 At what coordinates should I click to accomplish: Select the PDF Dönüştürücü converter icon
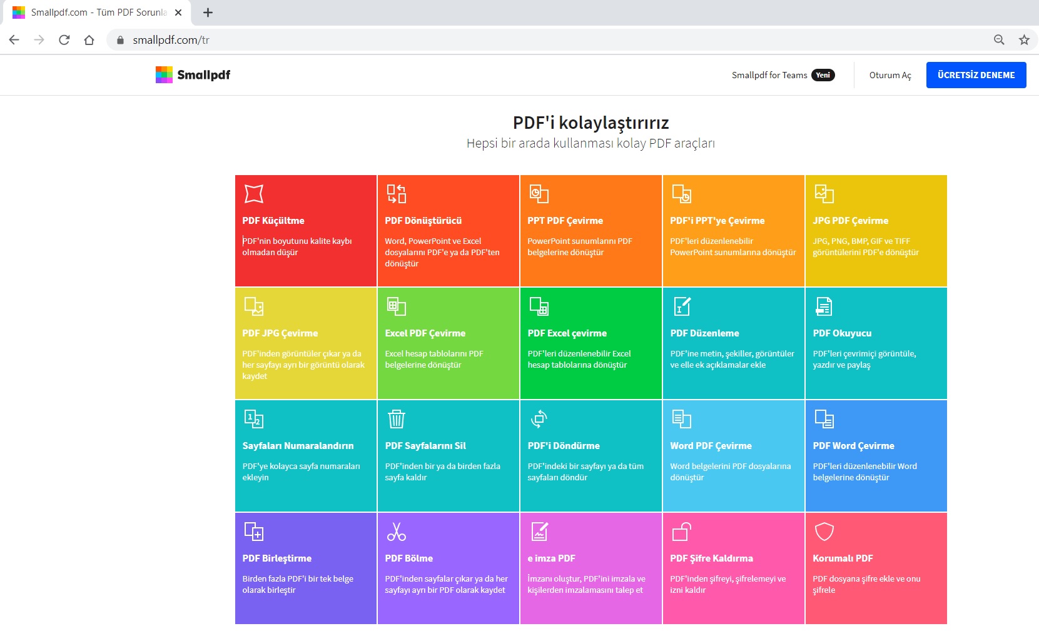[396, 194]
